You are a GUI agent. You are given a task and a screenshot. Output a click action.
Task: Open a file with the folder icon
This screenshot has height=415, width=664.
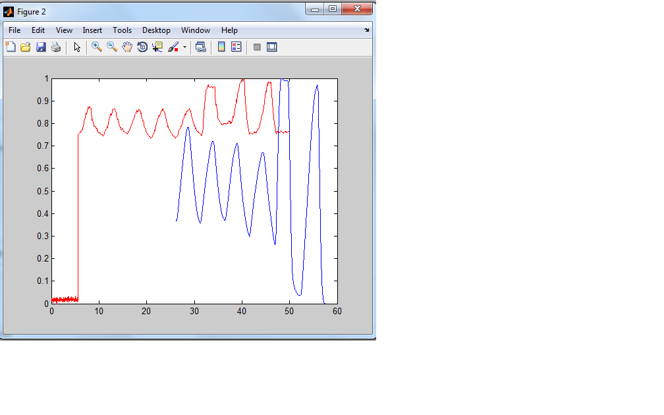coord(26,47)
